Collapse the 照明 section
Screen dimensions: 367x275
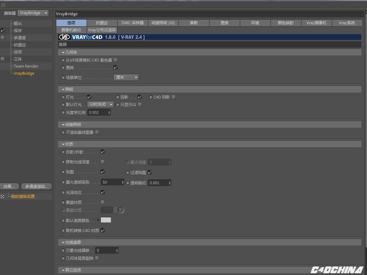[x=63, y=90]
